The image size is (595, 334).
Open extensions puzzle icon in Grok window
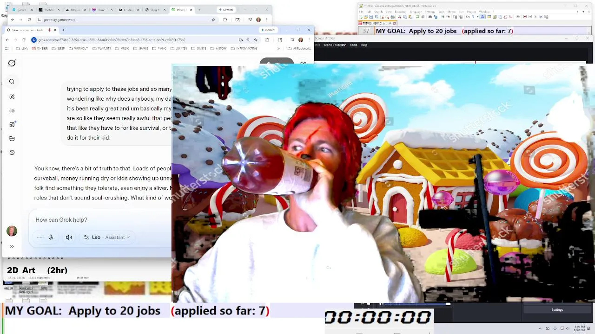(267, 40)
